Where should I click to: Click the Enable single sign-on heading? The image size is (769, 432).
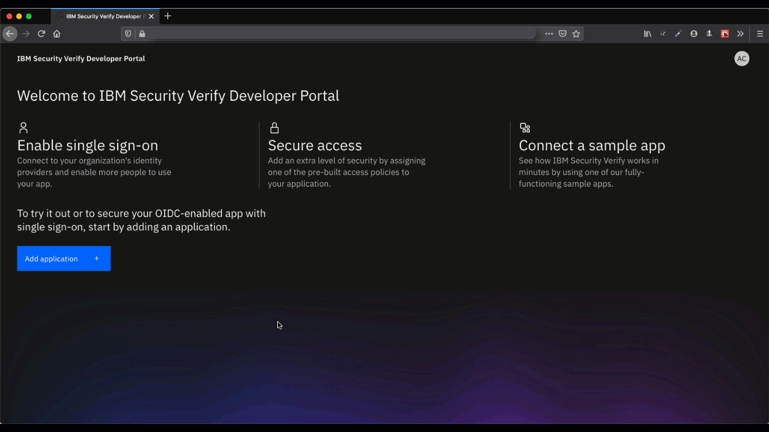[88, 145]
